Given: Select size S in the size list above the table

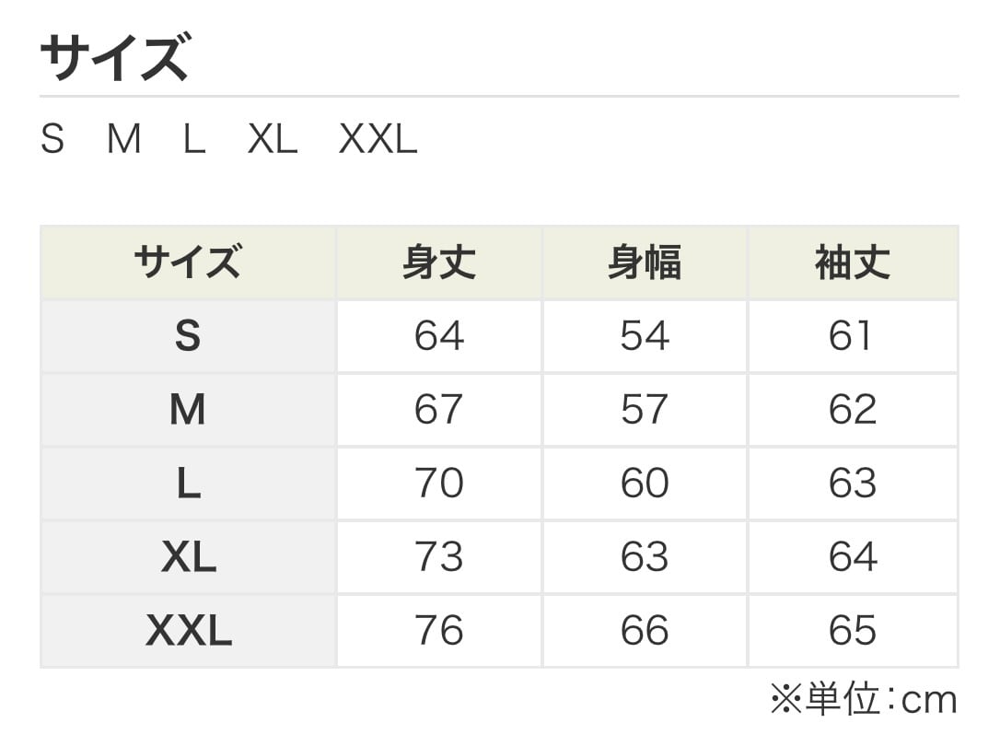Looking at the screenshot, I should click(52, 140).
